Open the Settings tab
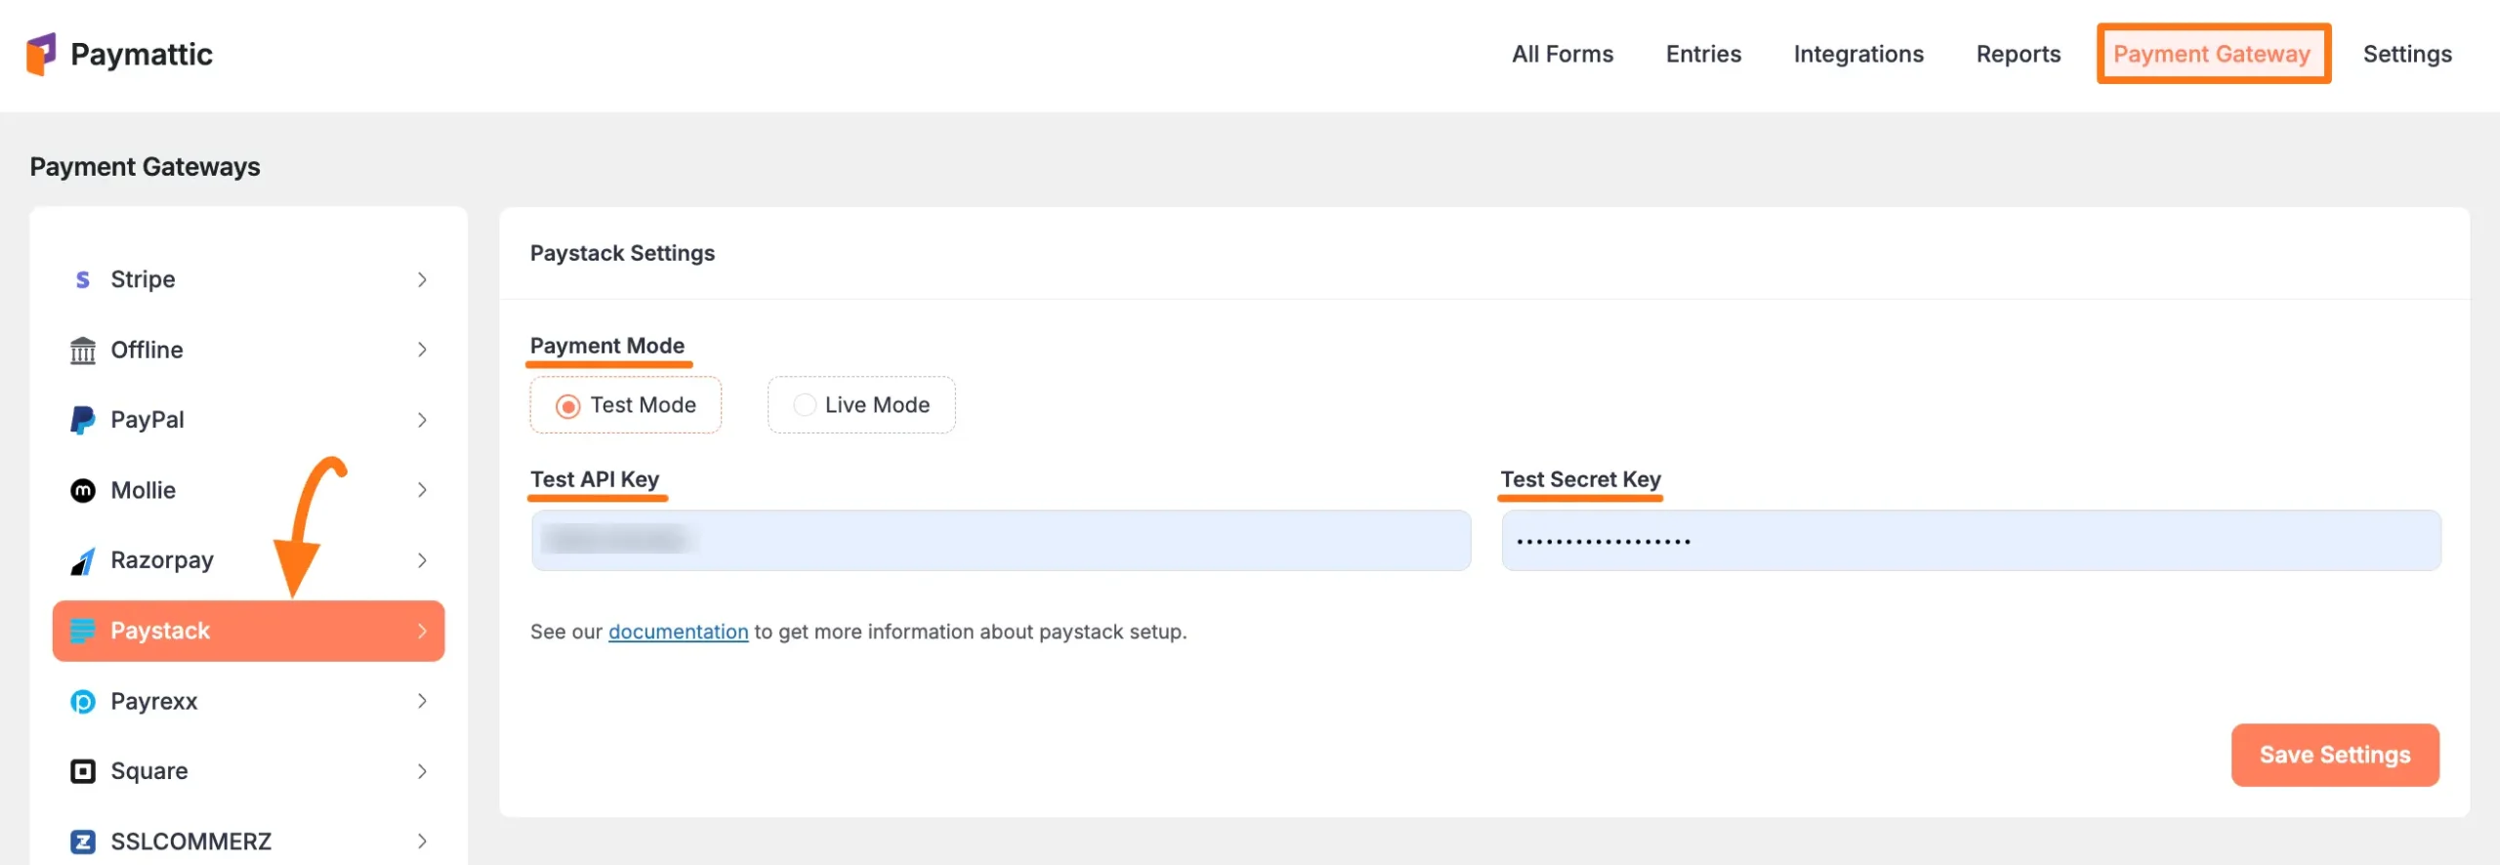 [2407, 55]
